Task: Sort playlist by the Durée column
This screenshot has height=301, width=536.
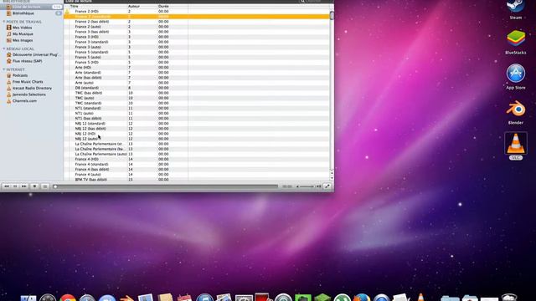Action: coord(173,6)
